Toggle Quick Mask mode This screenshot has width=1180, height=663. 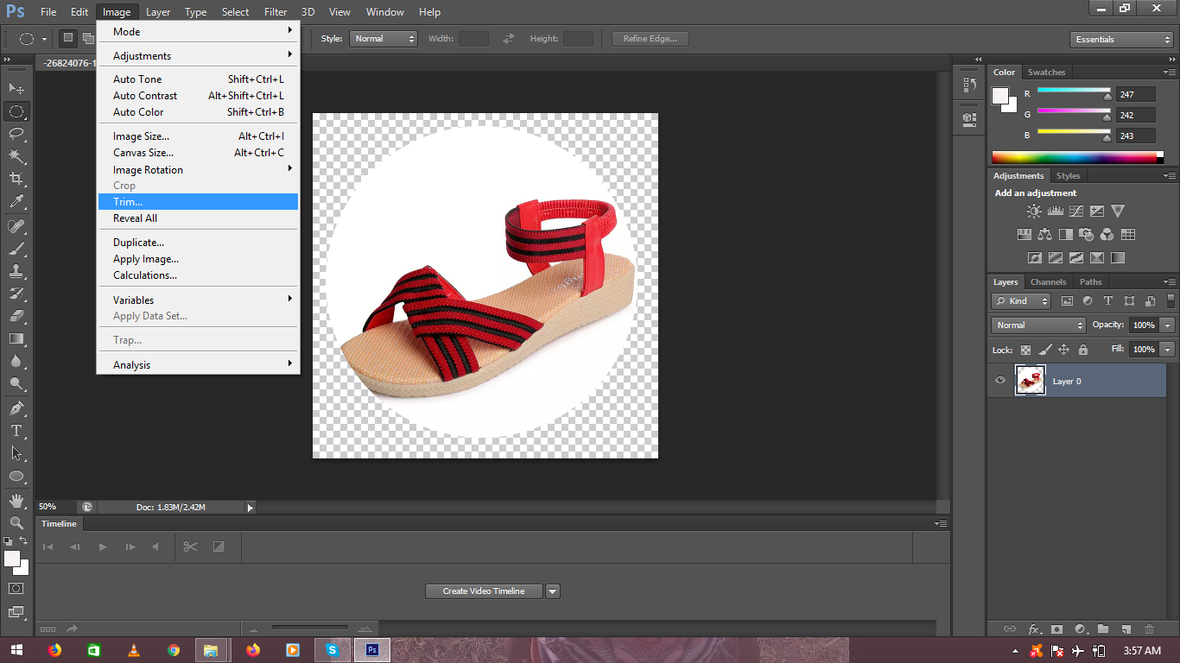(16, 588)
